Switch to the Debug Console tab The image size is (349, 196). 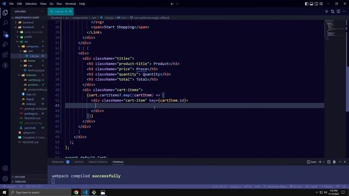coord(98,162)
